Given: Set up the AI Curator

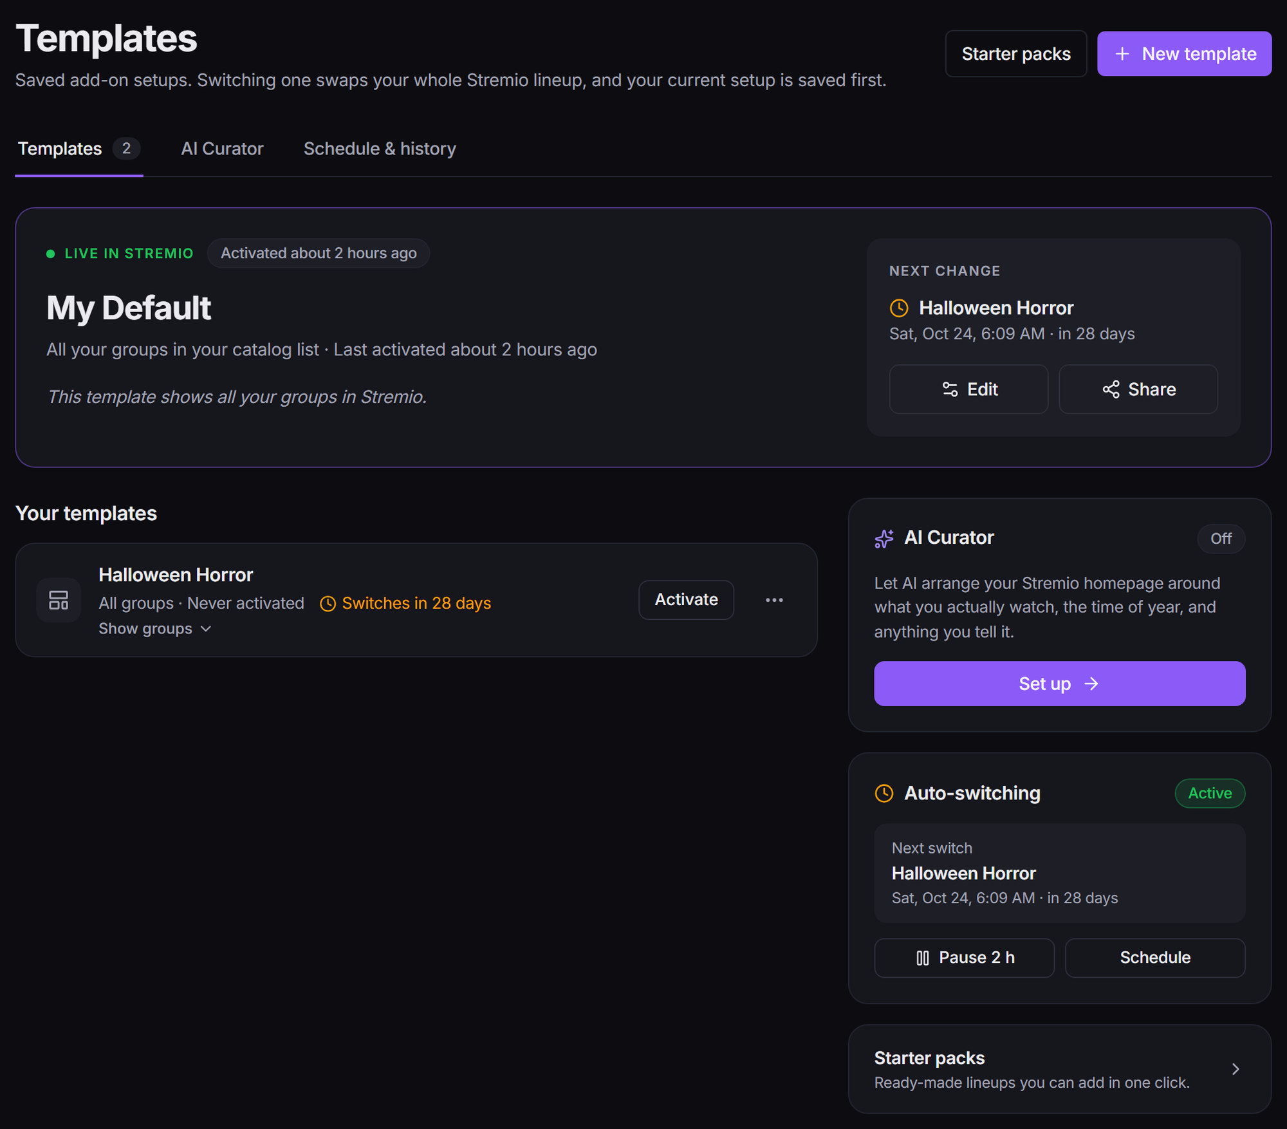Looking at the screenshot, I should coord(1059,684).
